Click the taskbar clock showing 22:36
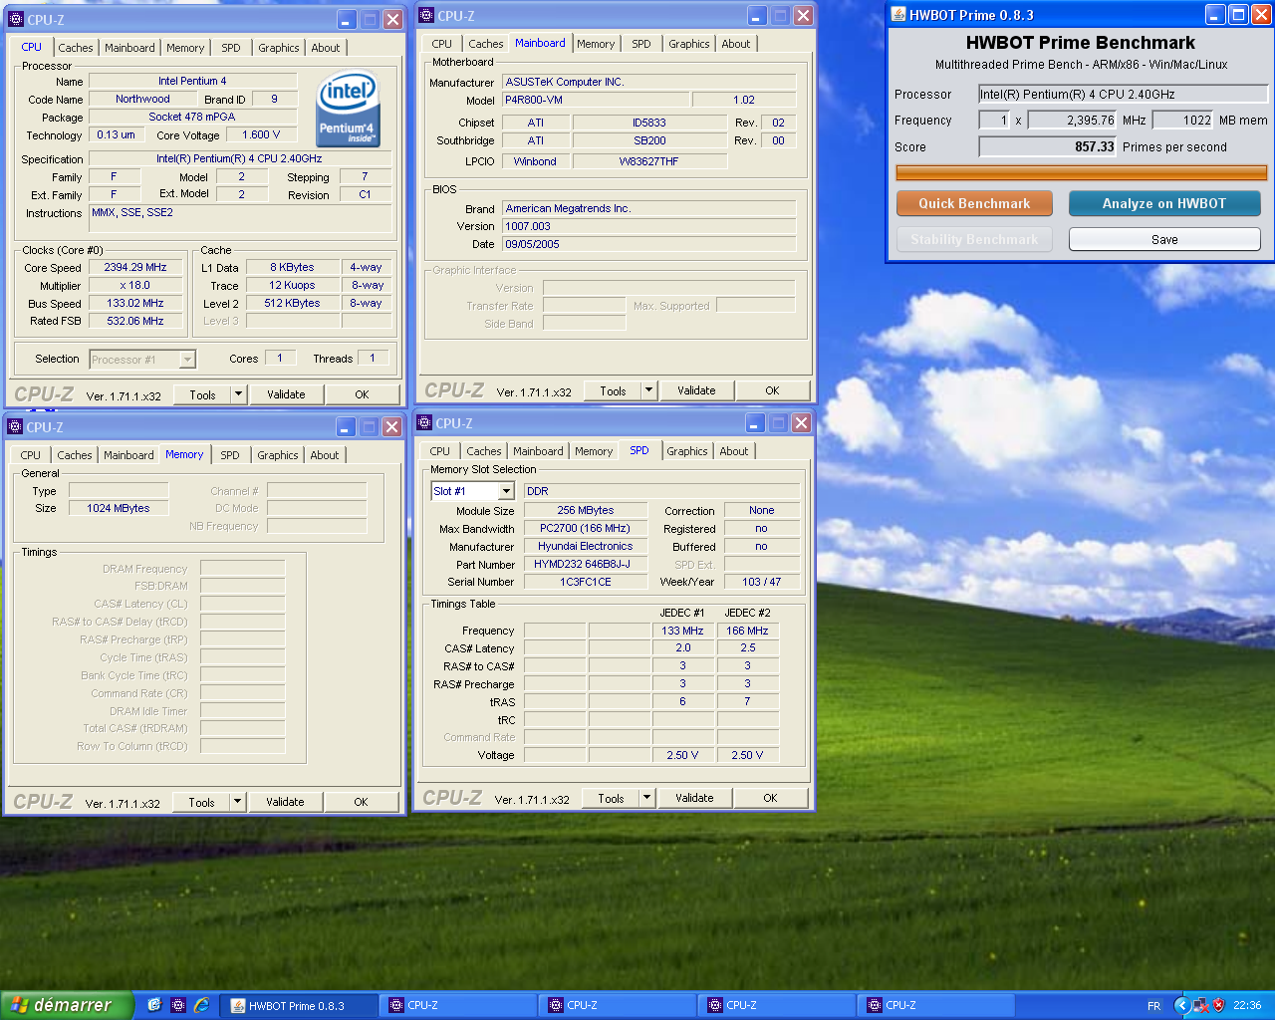Viewport: 1275px width, 1020px height. coord(1247,1006)
